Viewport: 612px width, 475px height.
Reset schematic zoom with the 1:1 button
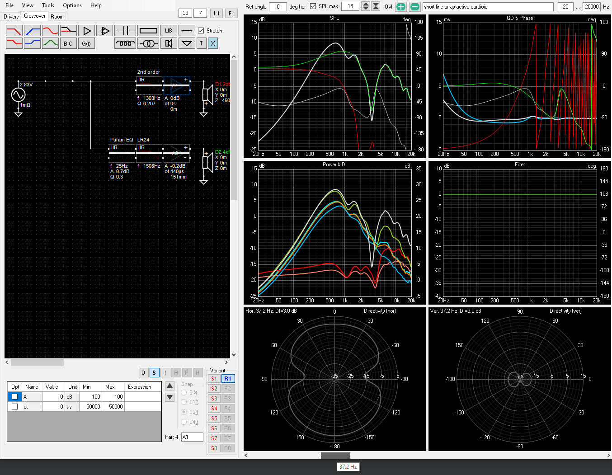[x=216, y=13]
